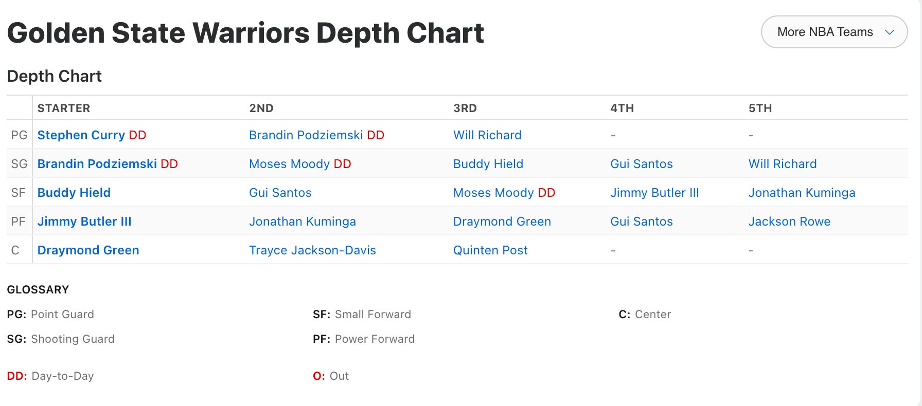The image size is (922, 406).
Task: Click Brandin Podziemski second point guard
Action: click(306, 135)
